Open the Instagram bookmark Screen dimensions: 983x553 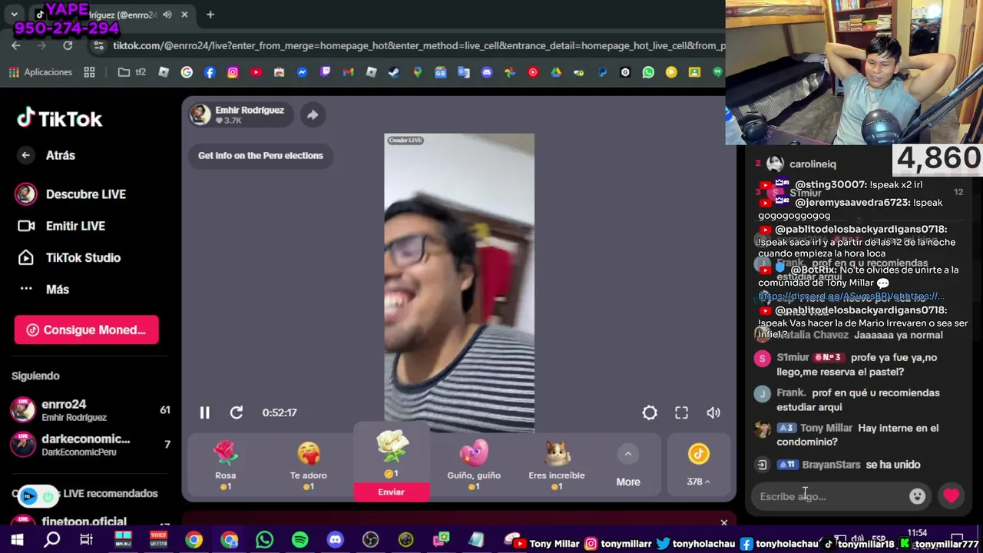(233, 72)
